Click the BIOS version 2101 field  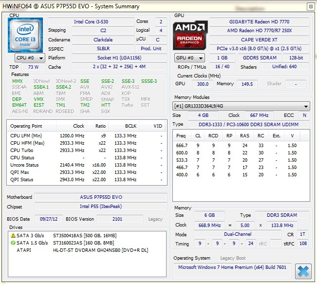pyautogui.click(x=119, y=219)
